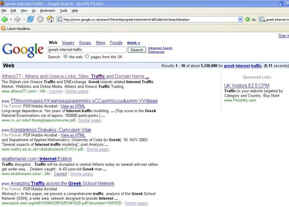Image resolution: width=289 pixels, height=207 pixels.
Task: Open the 'more »' search options link
Action: (134, 43)
